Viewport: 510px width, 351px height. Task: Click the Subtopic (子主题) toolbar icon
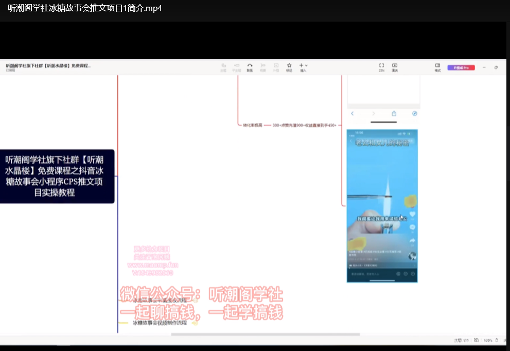(x=237, y=66)
